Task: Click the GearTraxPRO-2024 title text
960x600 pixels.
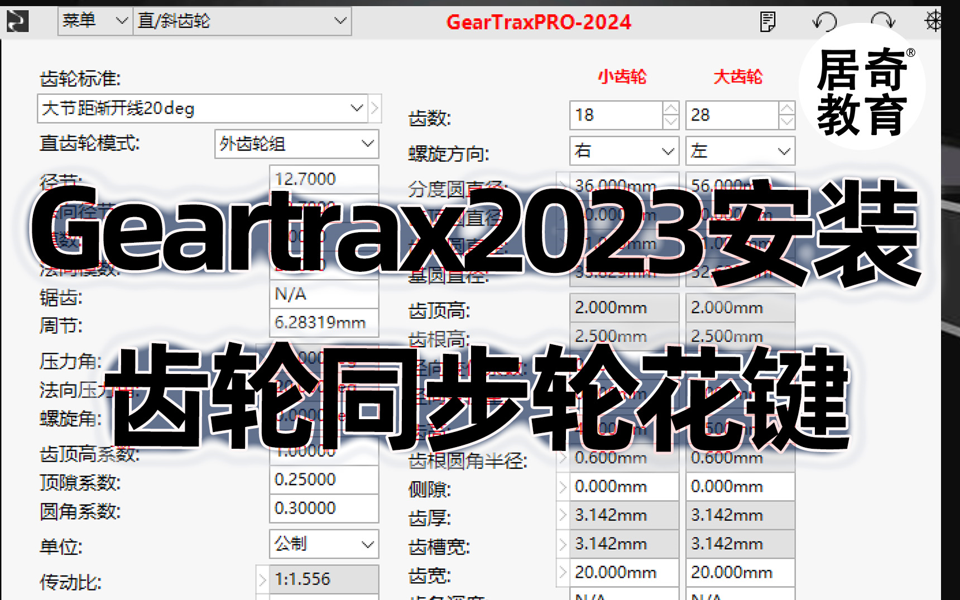Action: (x=539, y=22)
